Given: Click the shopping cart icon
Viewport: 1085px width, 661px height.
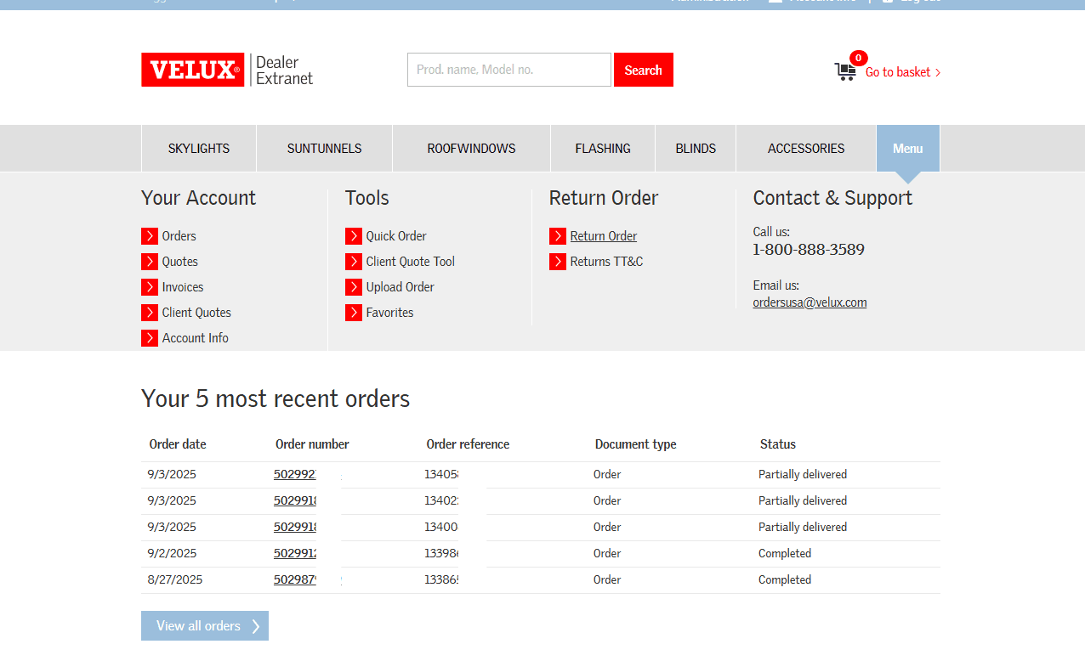Looking at the screenshot, I should 845,72.
